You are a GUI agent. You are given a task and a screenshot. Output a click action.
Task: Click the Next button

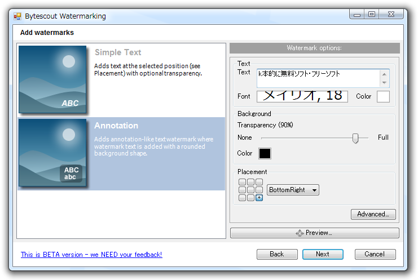pyautogui.click(x=323, y=254)
